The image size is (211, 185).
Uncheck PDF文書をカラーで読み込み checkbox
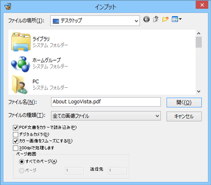[x=15, y=128]
